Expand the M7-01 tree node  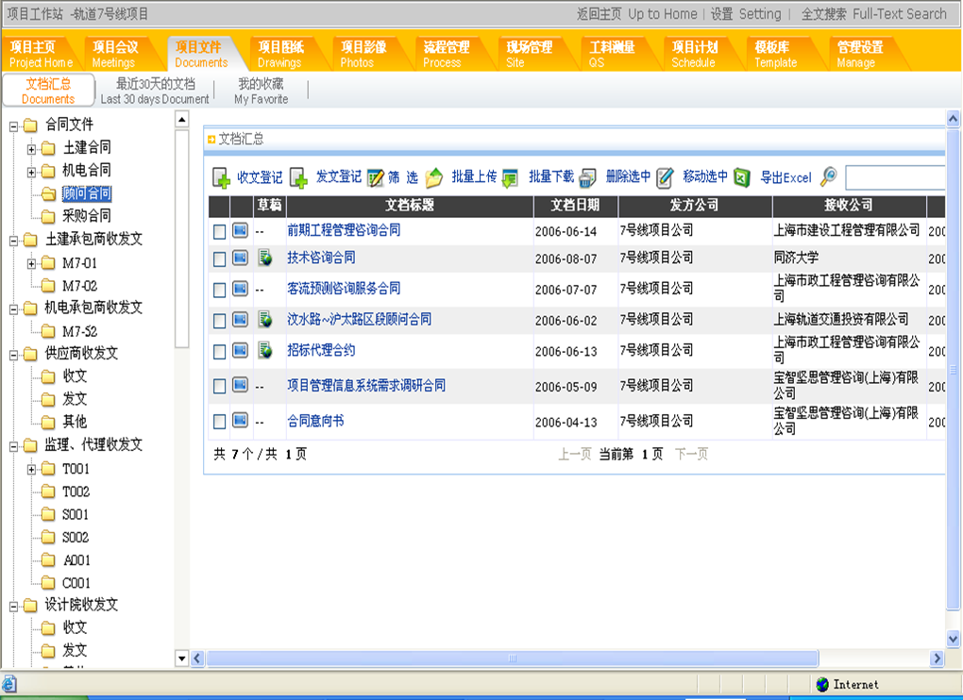pyautogui.click(x=31, y=264)
